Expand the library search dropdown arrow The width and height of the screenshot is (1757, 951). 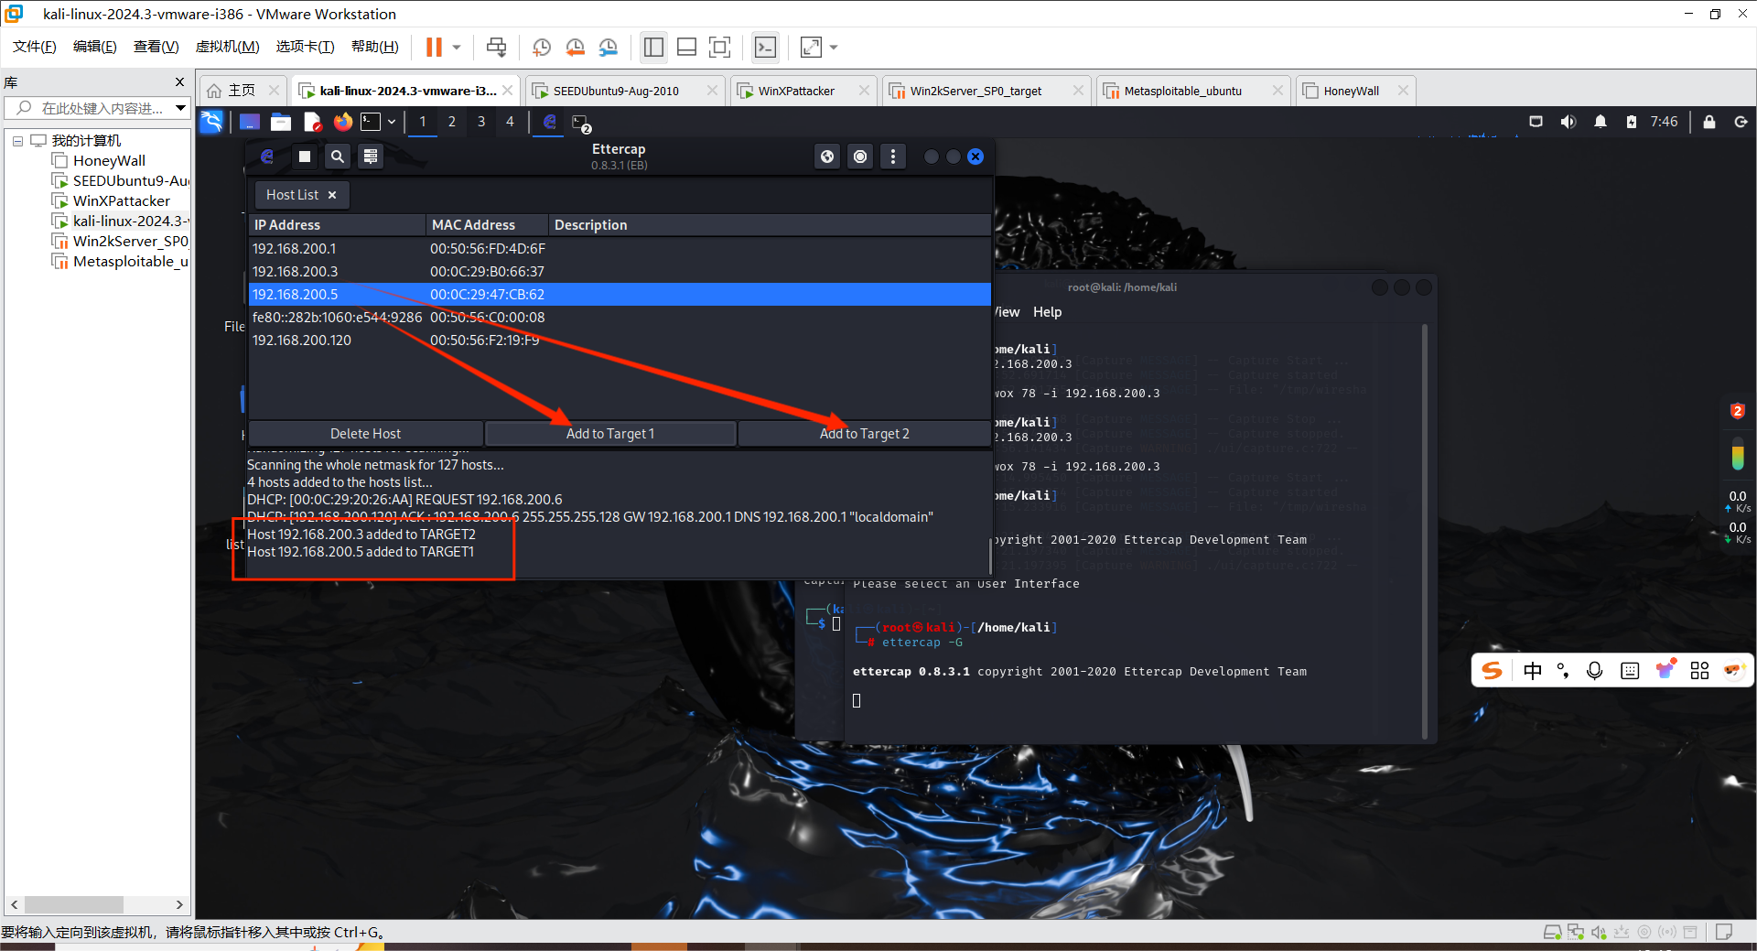coord(180,108)
